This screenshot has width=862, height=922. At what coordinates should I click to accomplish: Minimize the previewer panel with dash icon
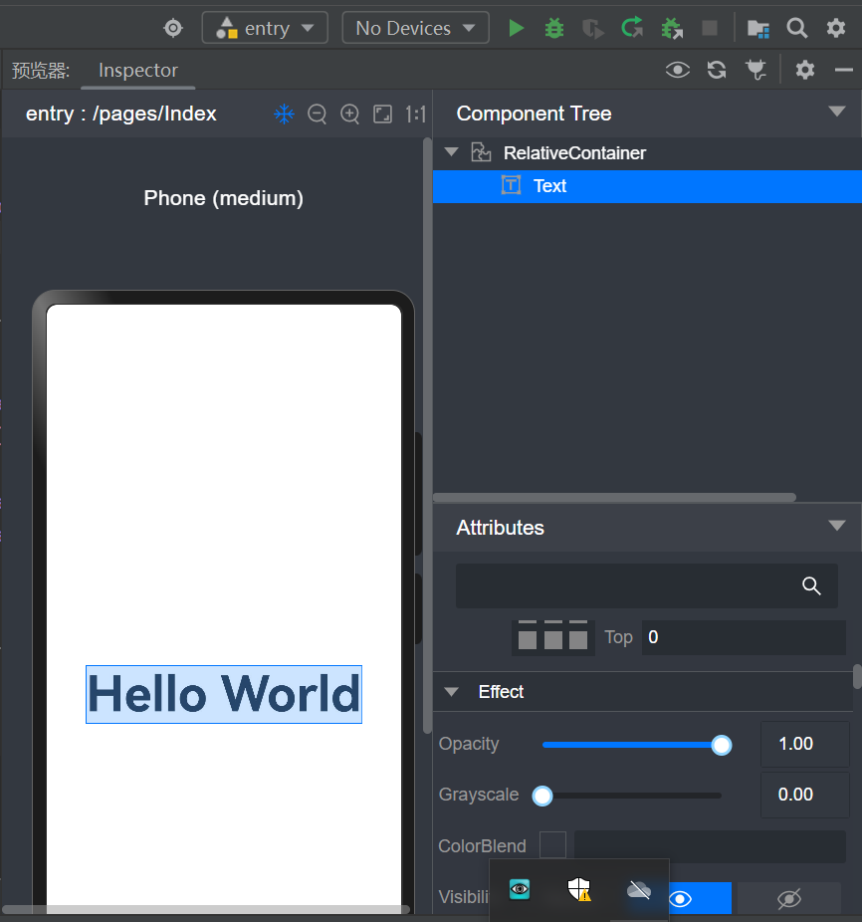pos(843,70)
